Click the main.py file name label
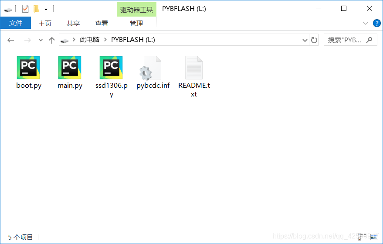The image size is (383, 244). coord(70,86)
